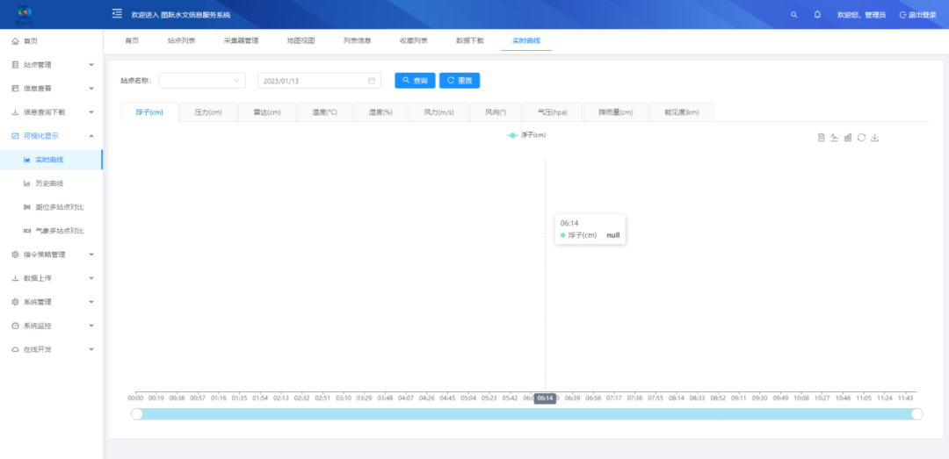
Task: Collapse sidebar with the hamburger menu icon
Action: 117,14
